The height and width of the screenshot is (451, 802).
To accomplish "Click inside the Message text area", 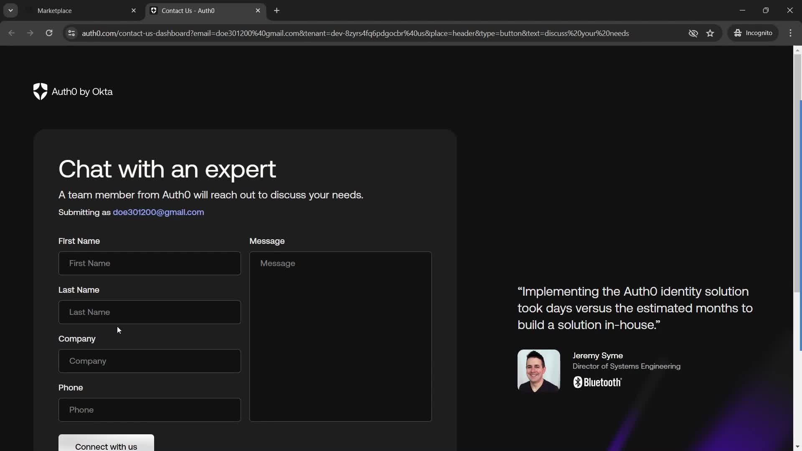I will point(340,337).
